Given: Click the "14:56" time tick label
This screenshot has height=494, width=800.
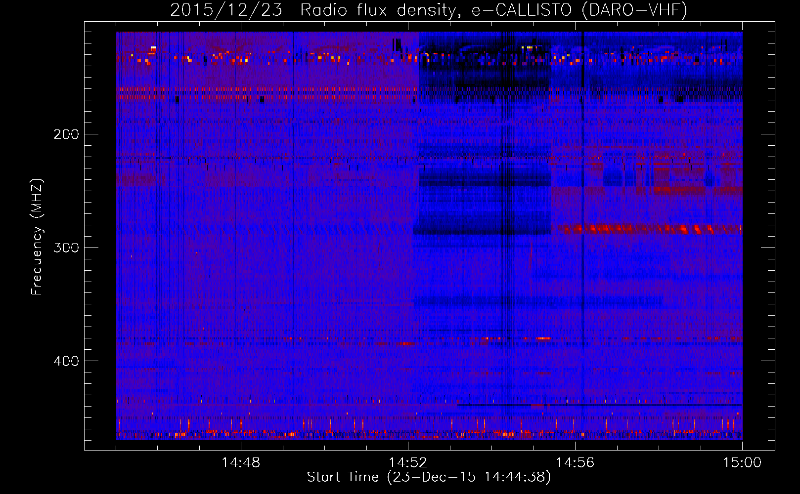Looking at the screenshot, I should (575, 463).
